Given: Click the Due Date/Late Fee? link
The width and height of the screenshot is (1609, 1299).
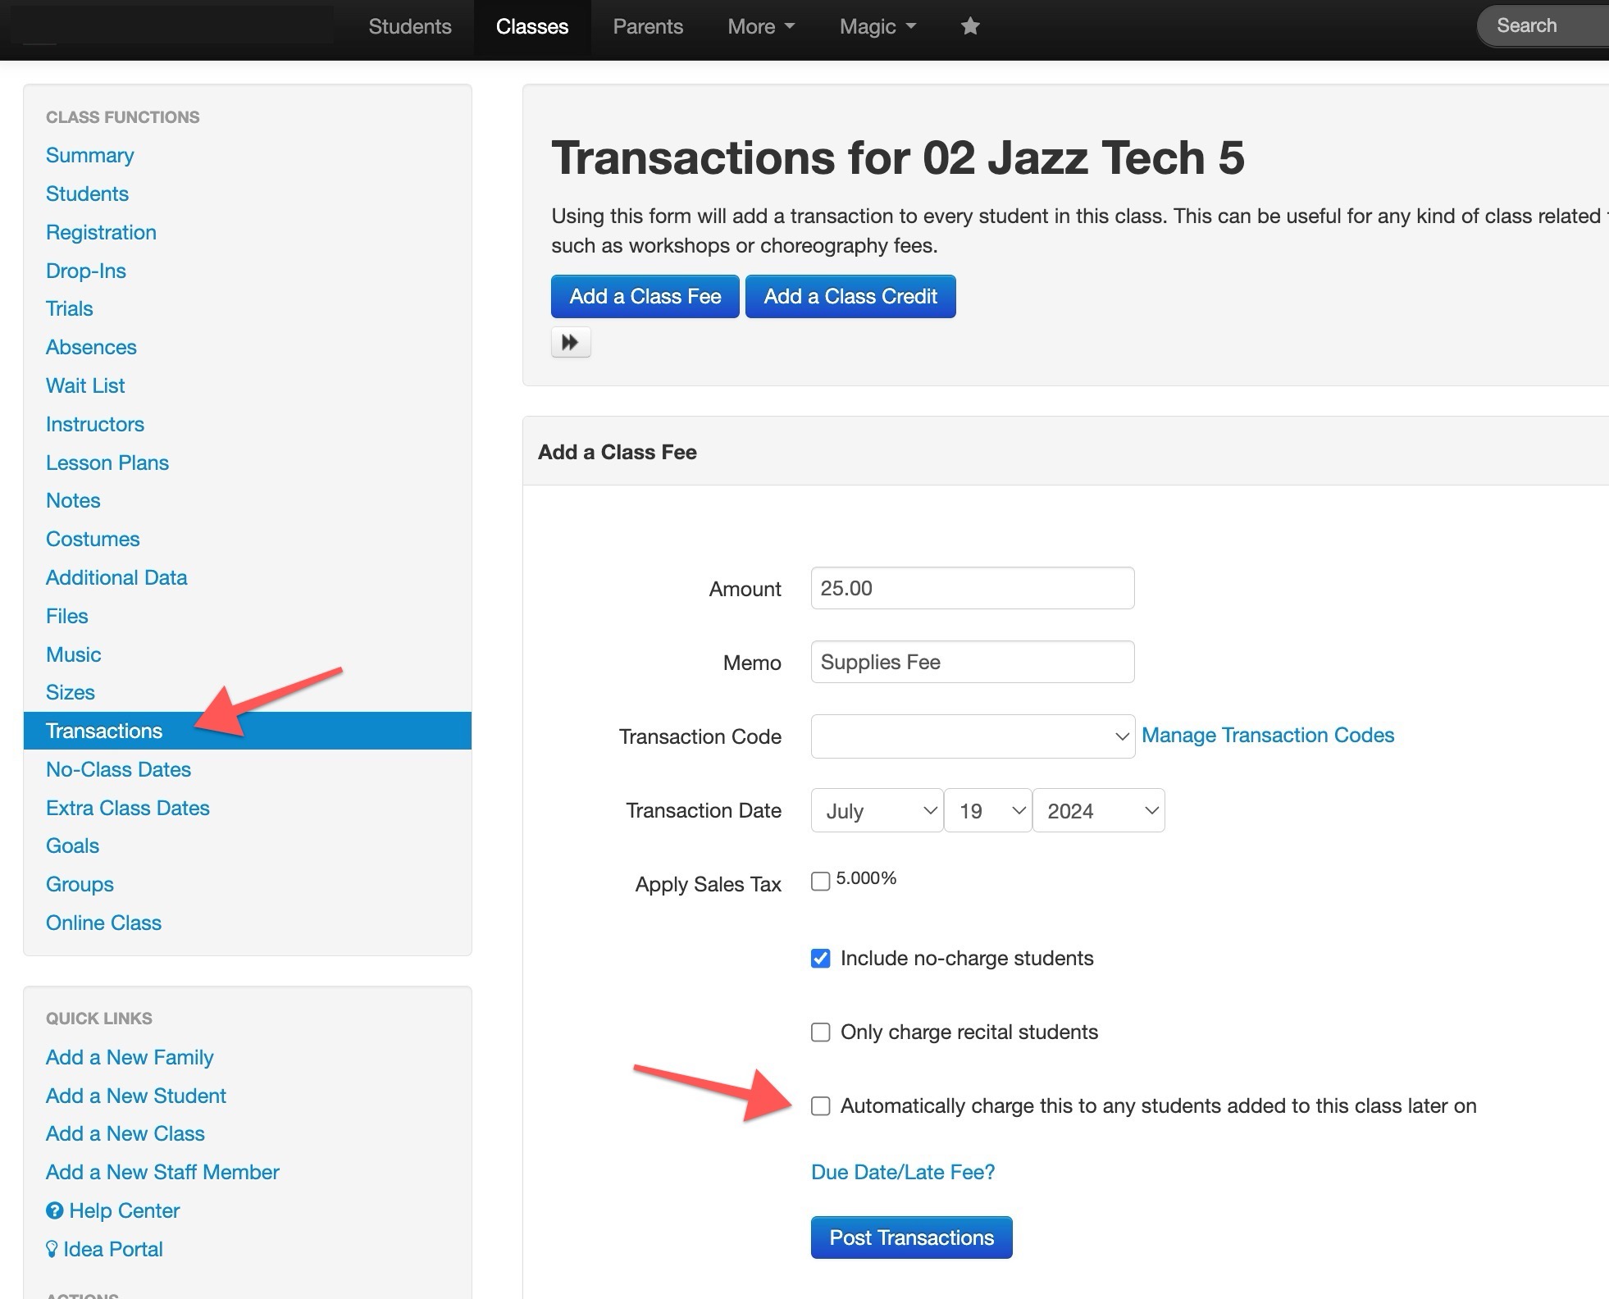Looking at the screenshot, I should (902, 1172).
